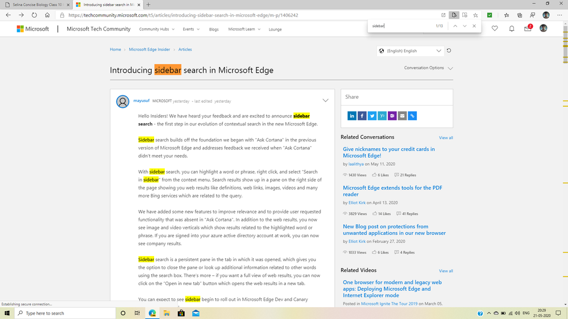Screen dimensions: 568x319
Task: Expand the Microsoft Learn menu
Action: point(244,30)
